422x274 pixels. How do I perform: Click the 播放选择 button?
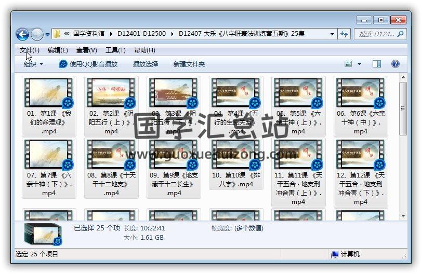click(146, 64)
